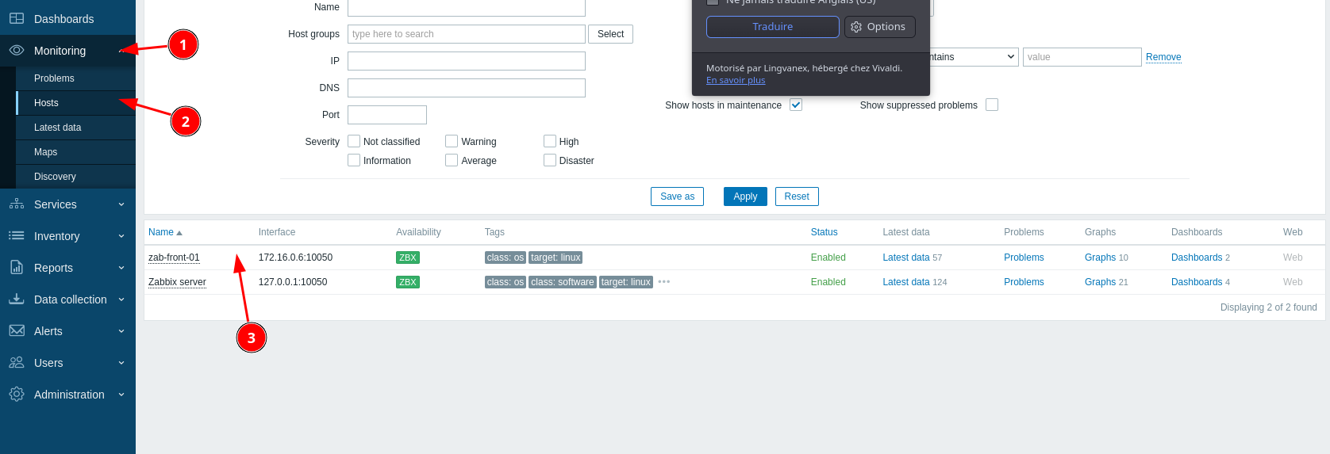The width and height of the screenshot is (1330, 454).
Task: Click the Dashboards sidebar icon
Action: tap(17, 18)
